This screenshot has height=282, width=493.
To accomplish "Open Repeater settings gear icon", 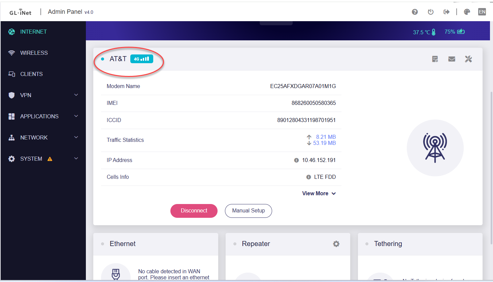I will [x=336, y=244].
